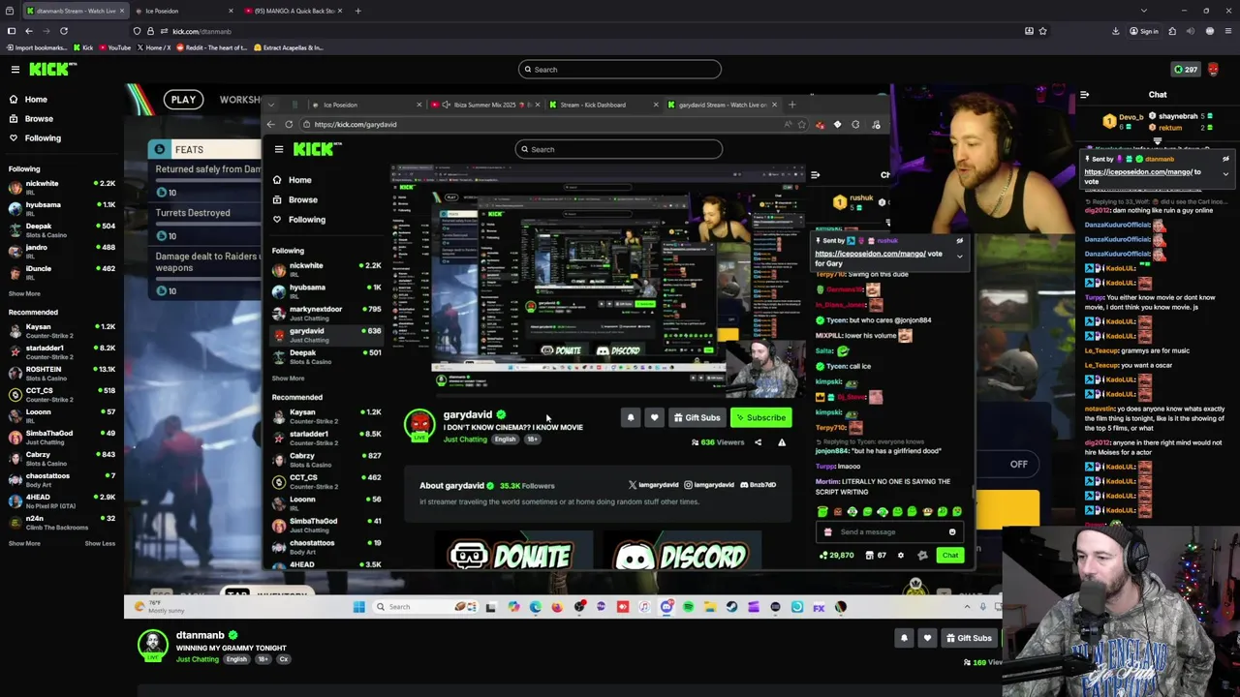
Task: Collapse the Chat panel using its arrow icon
Action: point(1084,95)
